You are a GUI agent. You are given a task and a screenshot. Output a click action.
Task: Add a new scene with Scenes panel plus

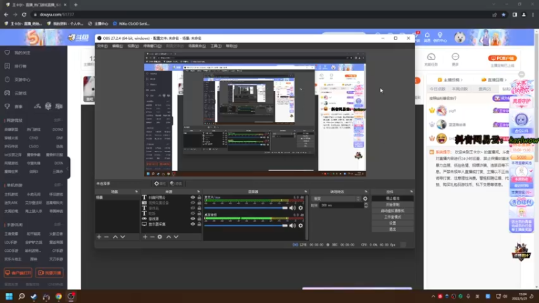[x=99, y=237]
